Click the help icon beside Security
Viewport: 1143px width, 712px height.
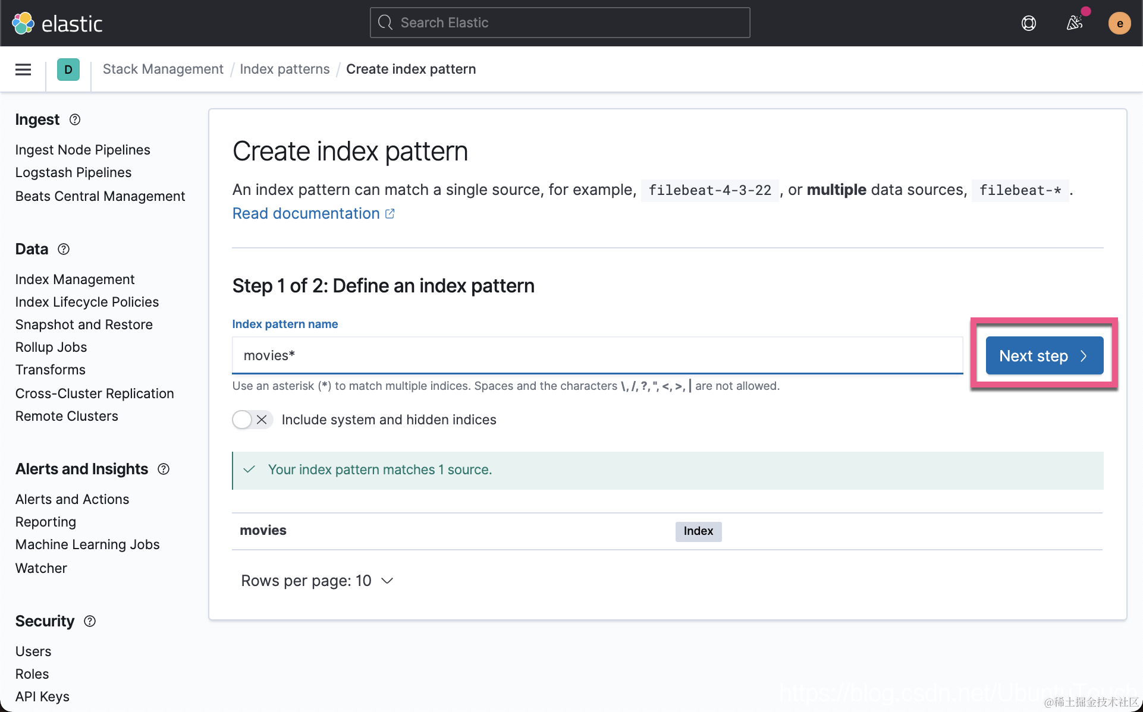90,621
